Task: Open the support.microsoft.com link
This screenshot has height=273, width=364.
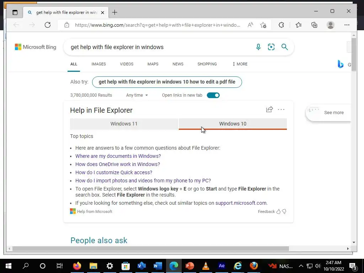Action: pyautogui.click(x=241, y=203)
